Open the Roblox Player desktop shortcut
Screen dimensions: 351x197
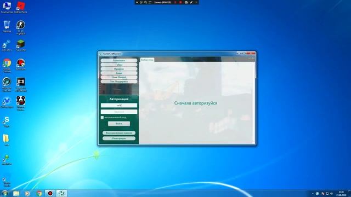[21, 7]
